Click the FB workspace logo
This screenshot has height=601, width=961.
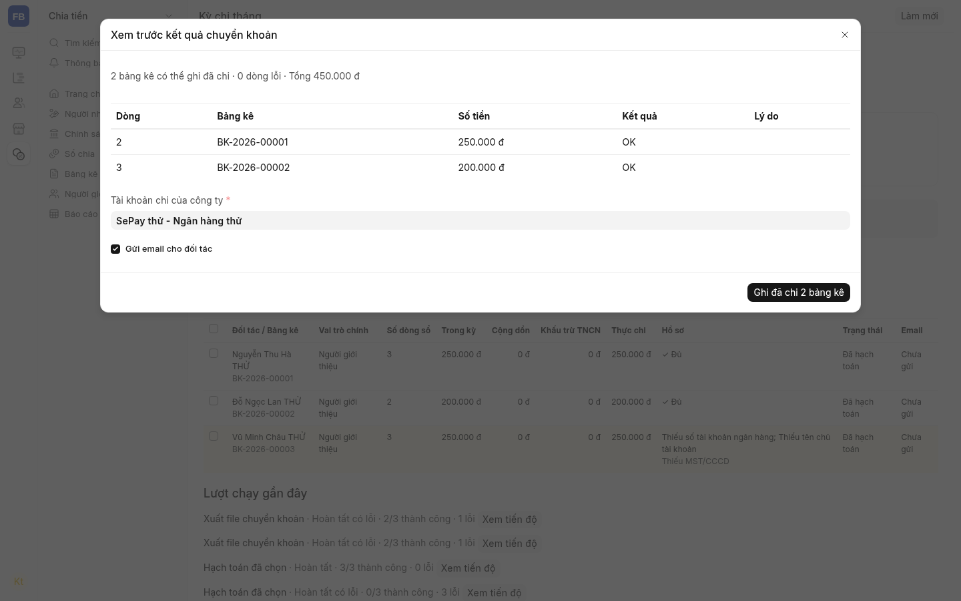(x=19, y=17)
